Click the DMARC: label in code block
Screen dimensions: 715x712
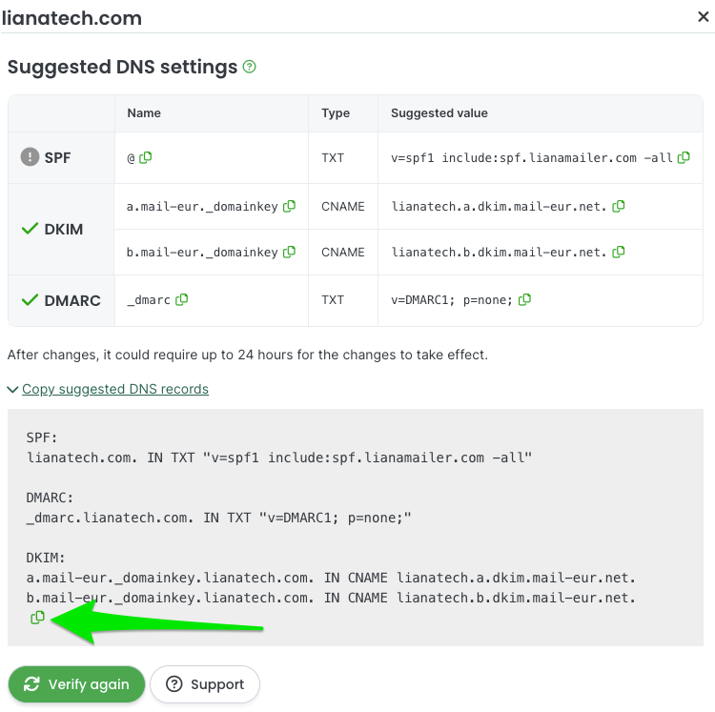tap(50, 498)
